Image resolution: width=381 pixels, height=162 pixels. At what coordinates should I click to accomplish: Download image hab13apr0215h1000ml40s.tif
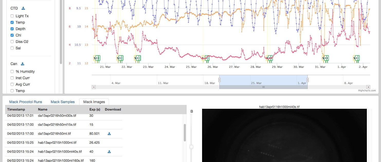point(109,152)
